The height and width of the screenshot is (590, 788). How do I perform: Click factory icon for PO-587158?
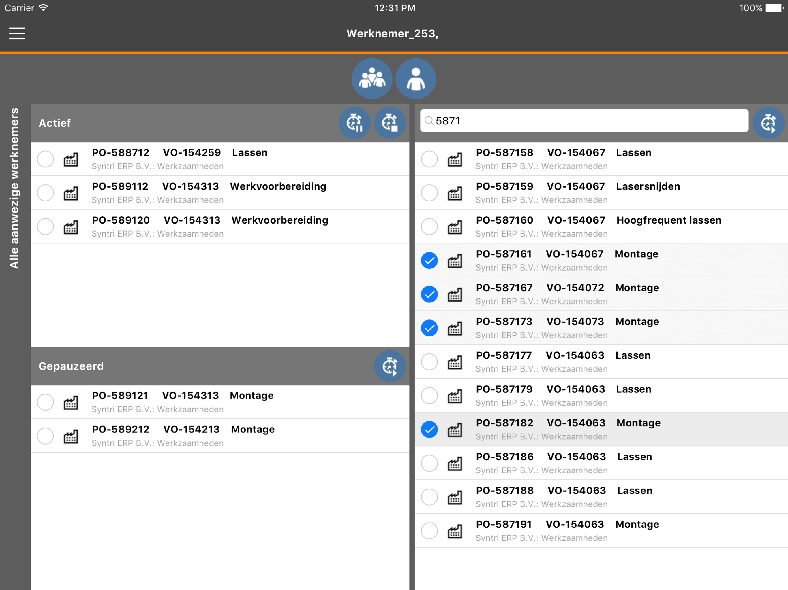coord(455,159)
